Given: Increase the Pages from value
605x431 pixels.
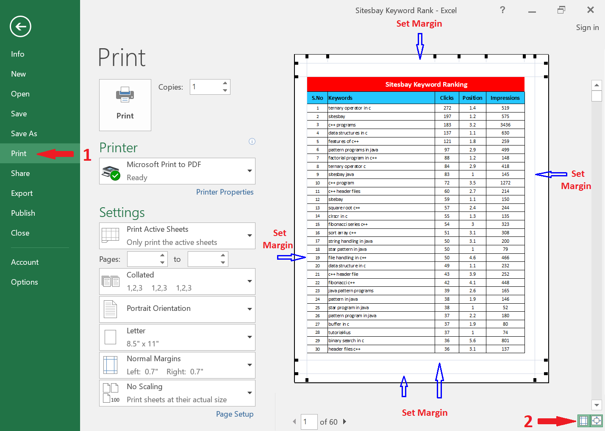Looking at the screenshot, I should coord(162,255).
